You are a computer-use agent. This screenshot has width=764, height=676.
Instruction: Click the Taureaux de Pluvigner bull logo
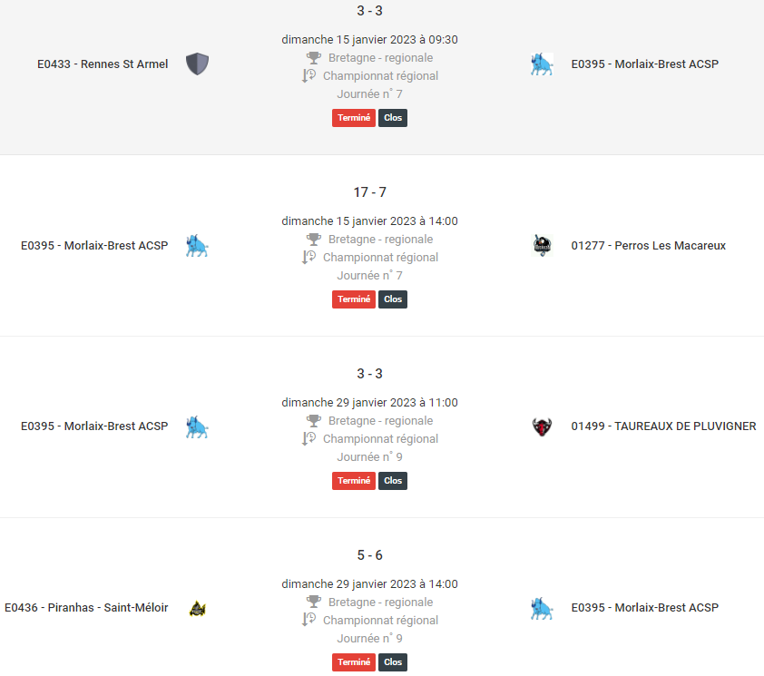click(542, 427)
